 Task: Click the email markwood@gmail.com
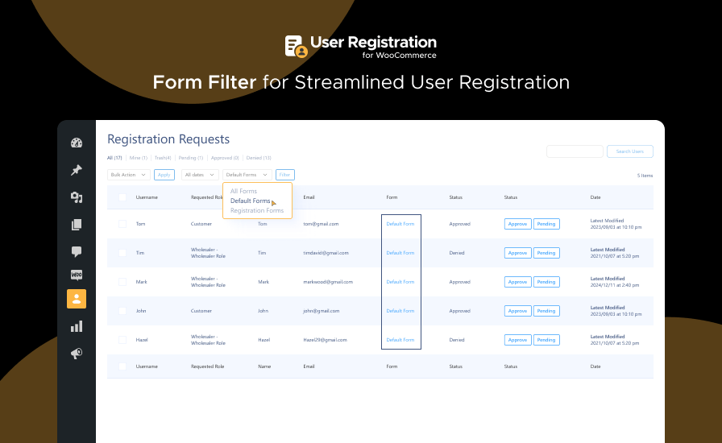click(x=328, y=282)
